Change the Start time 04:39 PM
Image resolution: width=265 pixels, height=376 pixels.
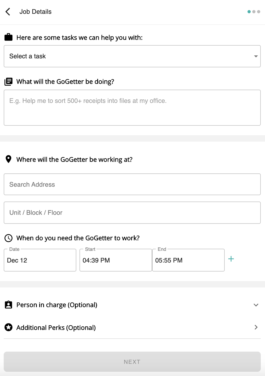click(x=116, y=260)
